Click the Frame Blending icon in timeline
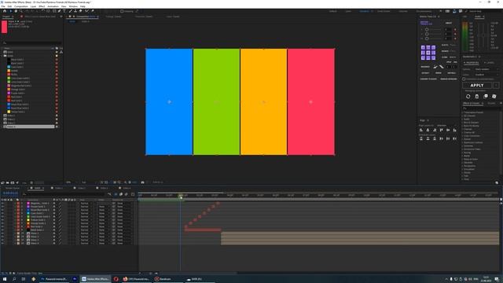Screen dimensions: 503x283 point(121,194)
